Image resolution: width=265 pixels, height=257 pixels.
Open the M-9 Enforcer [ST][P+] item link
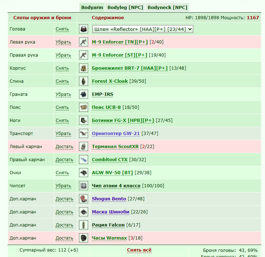coord(120,55)
